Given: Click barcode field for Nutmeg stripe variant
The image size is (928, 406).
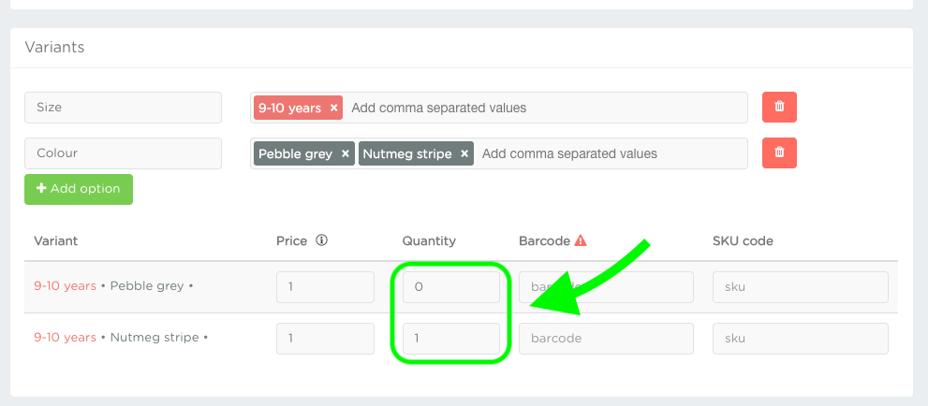Looking at the screenshot, I should pos(606,338).
